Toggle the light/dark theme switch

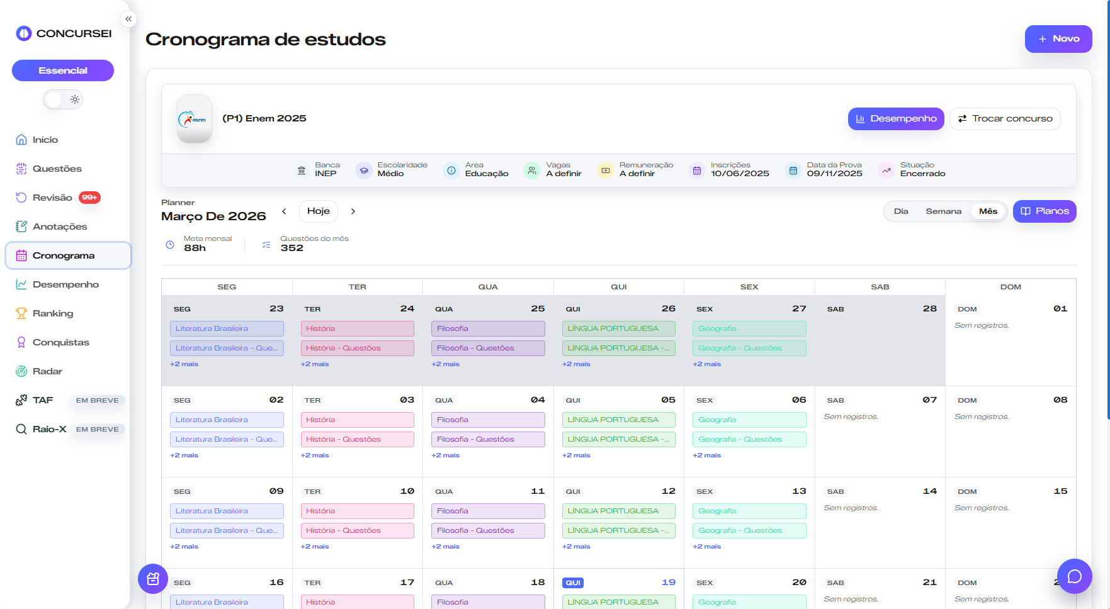[x=63, y=99]
